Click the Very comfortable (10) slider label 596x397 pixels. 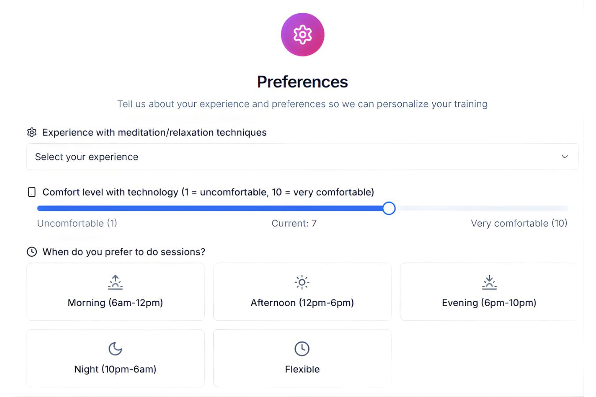click(519, 223)
